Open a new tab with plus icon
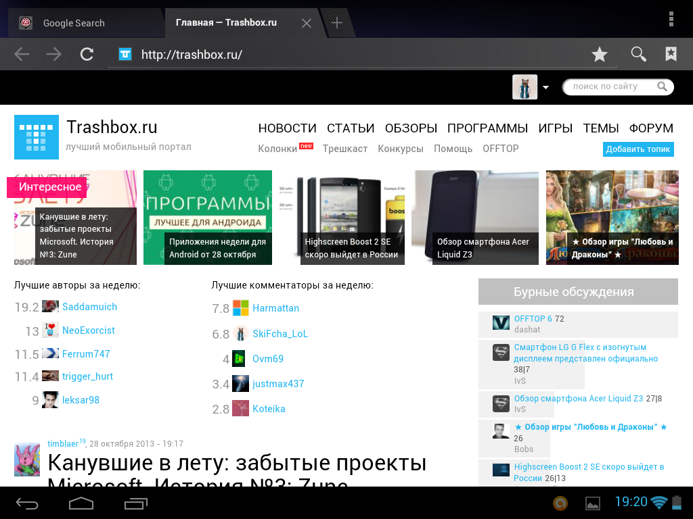 [337, 23]
